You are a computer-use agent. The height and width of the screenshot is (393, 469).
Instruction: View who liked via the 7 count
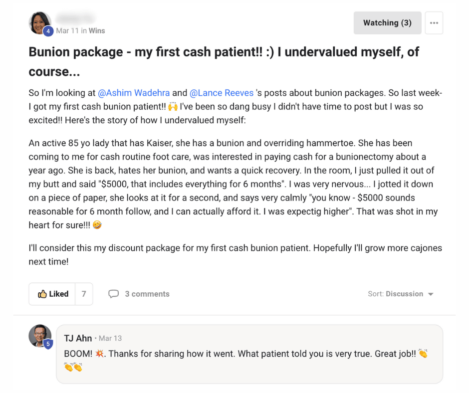coord(84,294)
